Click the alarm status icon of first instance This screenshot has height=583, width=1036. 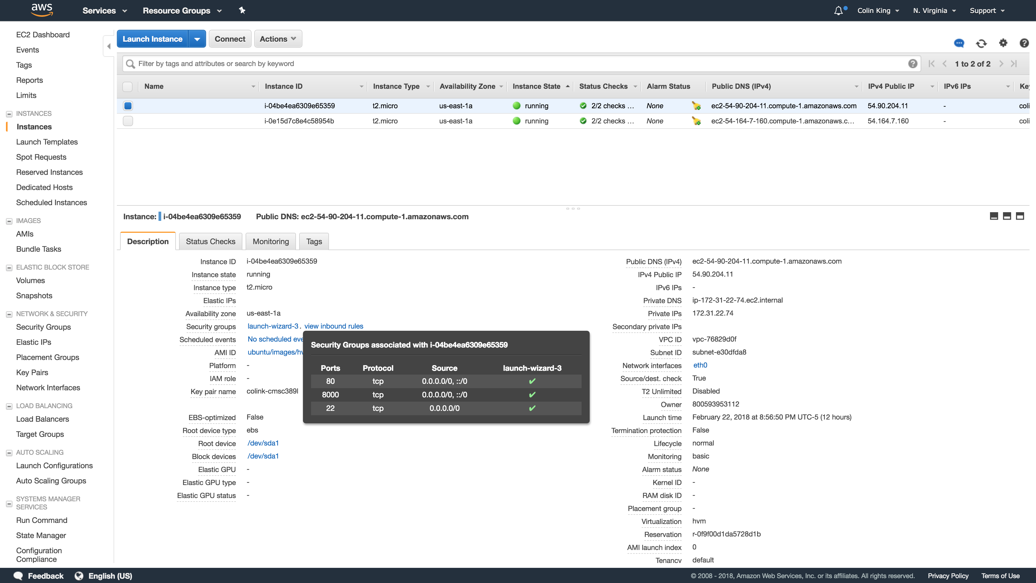coord(696,106)
